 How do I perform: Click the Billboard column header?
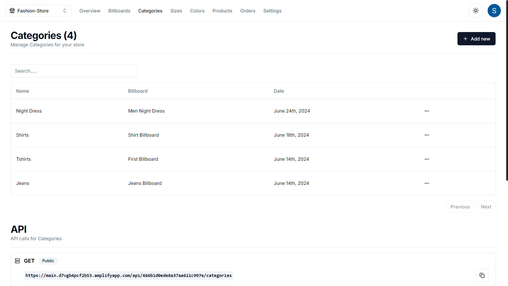(138, 91)
